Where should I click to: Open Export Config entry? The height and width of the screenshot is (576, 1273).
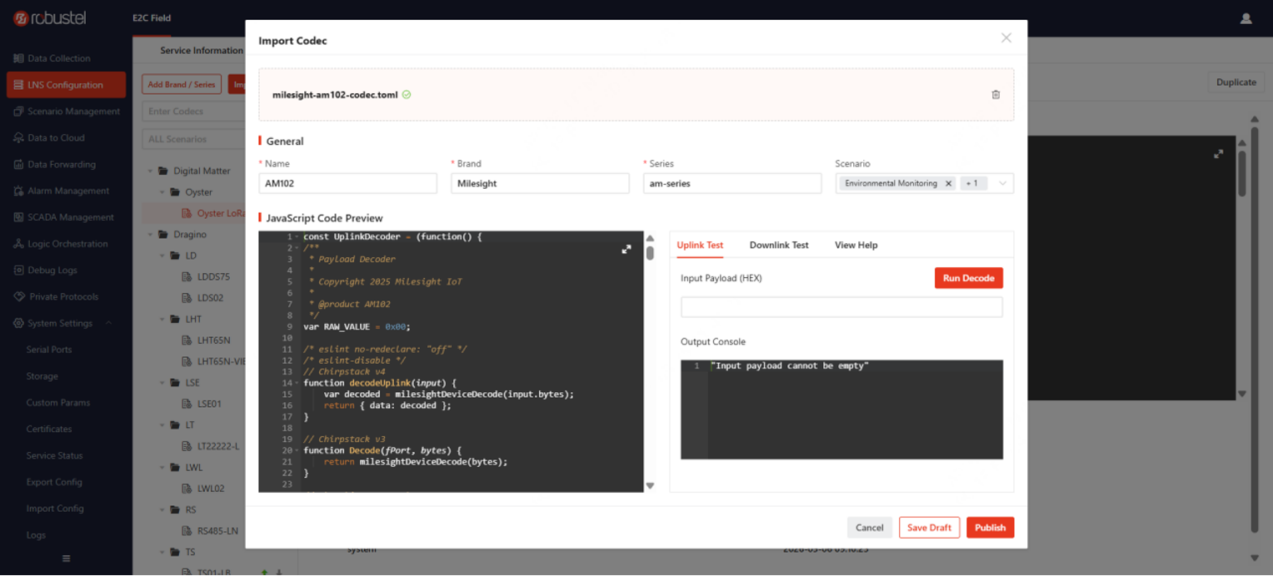pos(54,482)
